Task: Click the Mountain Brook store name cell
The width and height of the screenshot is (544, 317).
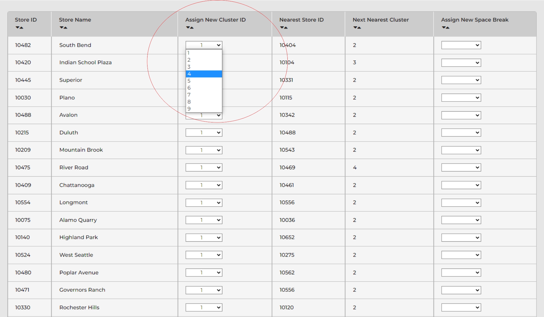Action: pos(81,150)
